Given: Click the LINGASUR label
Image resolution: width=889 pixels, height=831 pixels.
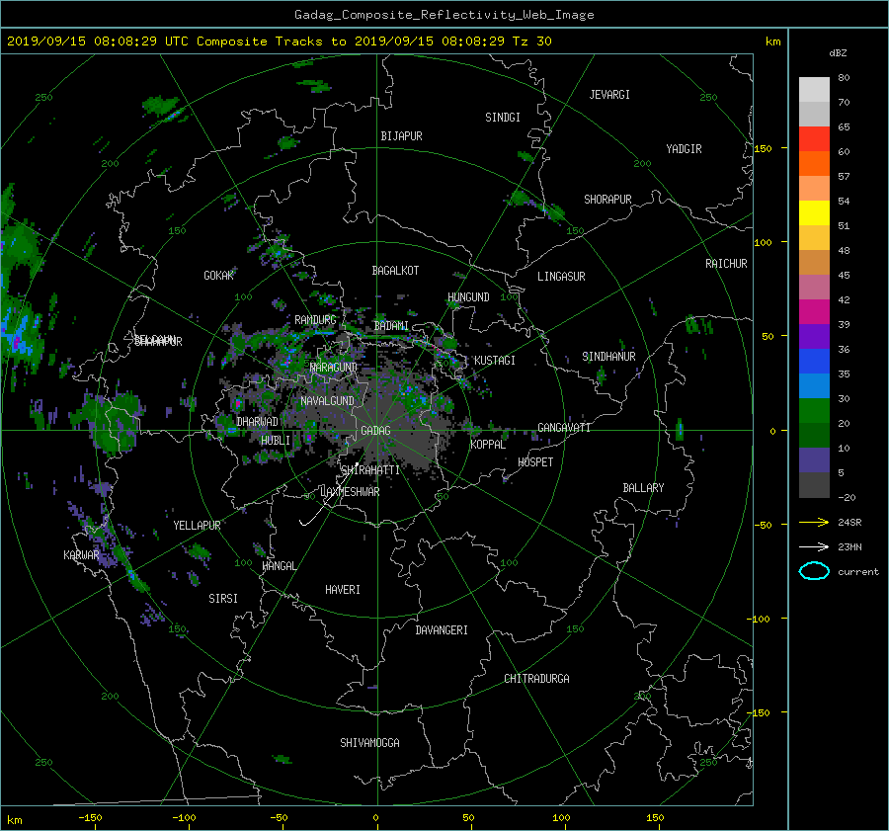Looking at the screenshot, I should tap(561, 277).
